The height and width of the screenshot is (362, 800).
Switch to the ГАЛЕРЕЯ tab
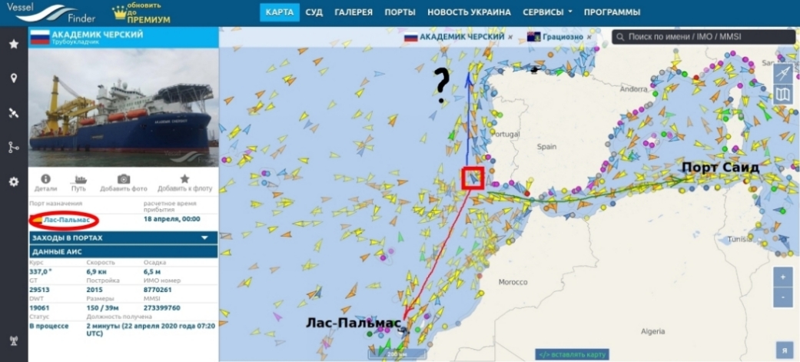pyautogui.click(x=354, y=12)
